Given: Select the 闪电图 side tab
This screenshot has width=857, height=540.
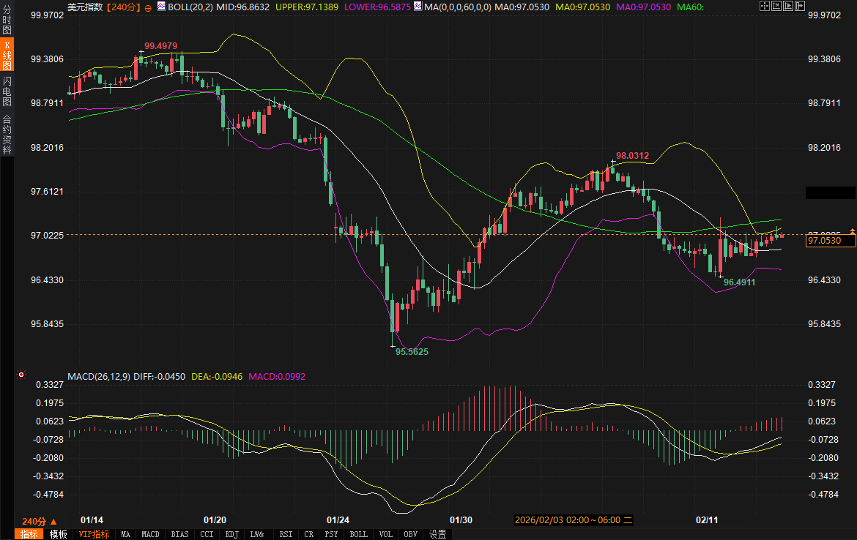Looking at the screenshot, I should tap(7, 91).
